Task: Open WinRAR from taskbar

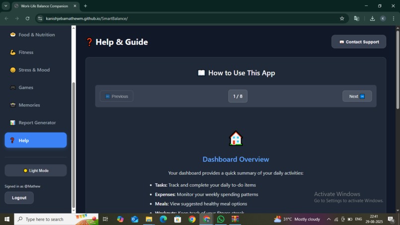Action: click(235, 219)
